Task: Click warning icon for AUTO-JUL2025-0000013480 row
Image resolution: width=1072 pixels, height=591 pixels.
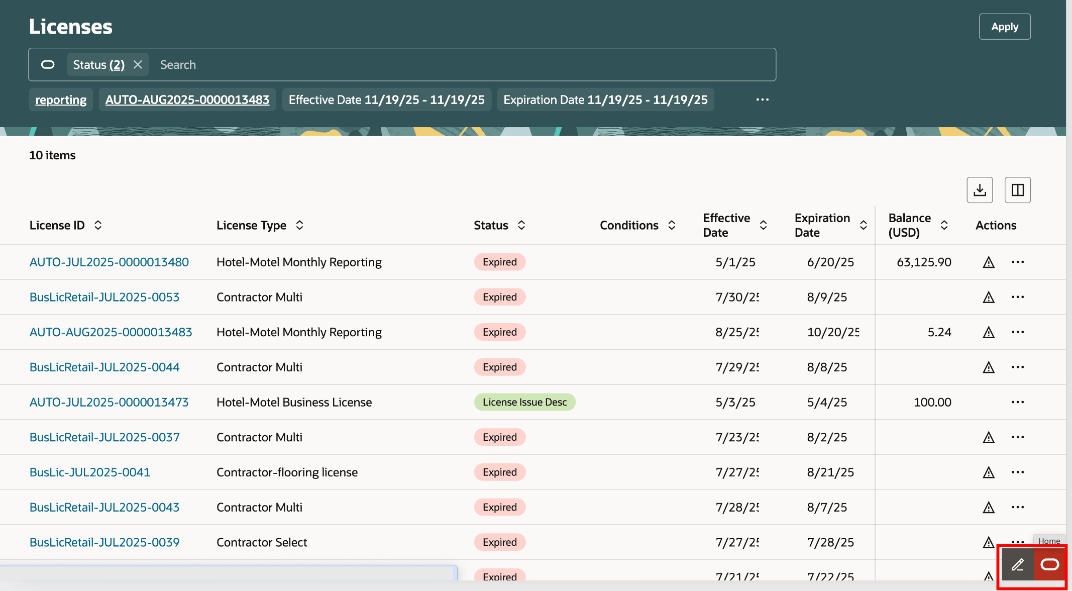Action: pyautogui.click(x=988, y=262)
